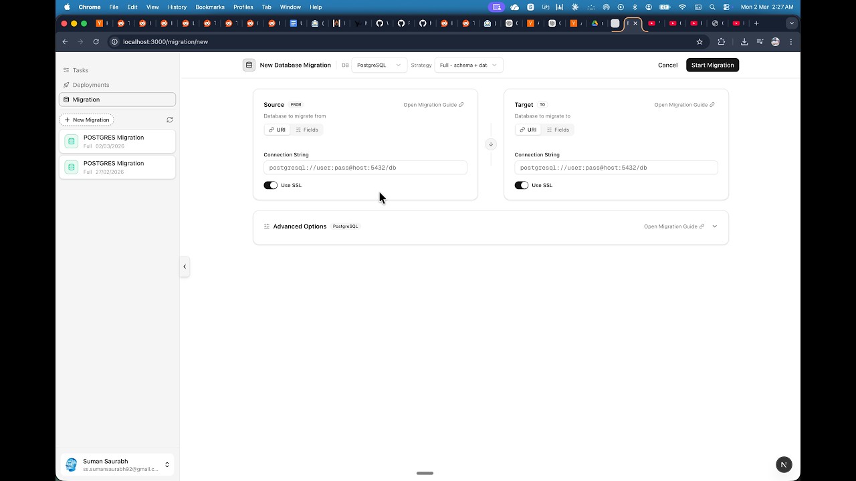Screen dimensions: 856x481
Task: Select the Target URI tab
Action: click(x=528, y=130)
